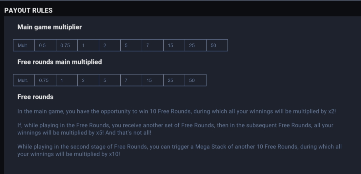Click the Free rounds main multiplied heading
Screen dimensions: 361x174
tap(60, 62)
